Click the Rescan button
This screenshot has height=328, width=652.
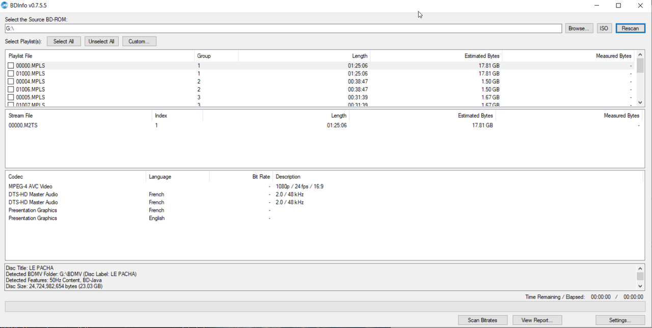(x=630, y=29)
